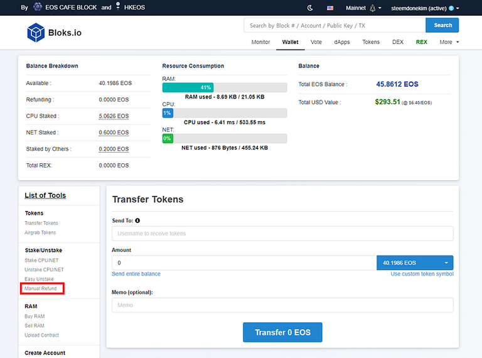Click the RAM usage progress bar

[224, 87]
